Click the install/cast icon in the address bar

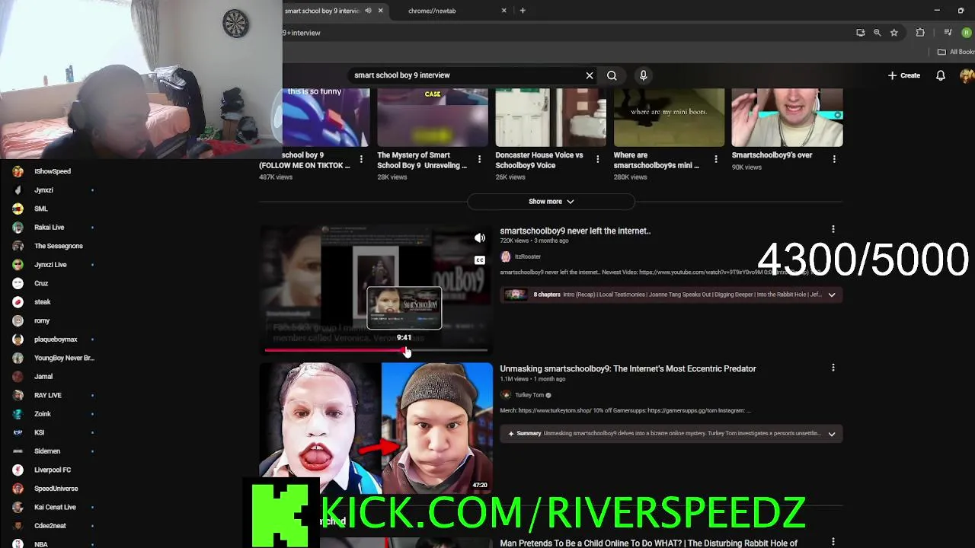point(860,33)
